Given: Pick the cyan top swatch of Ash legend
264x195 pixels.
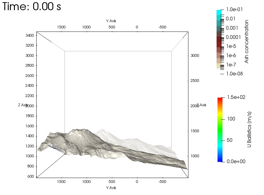Looking at the screenshot, I should 219,12.
